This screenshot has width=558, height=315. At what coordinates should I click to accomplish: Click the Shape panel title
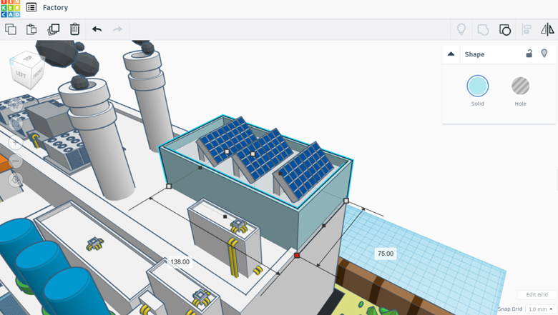coord(474,54)
